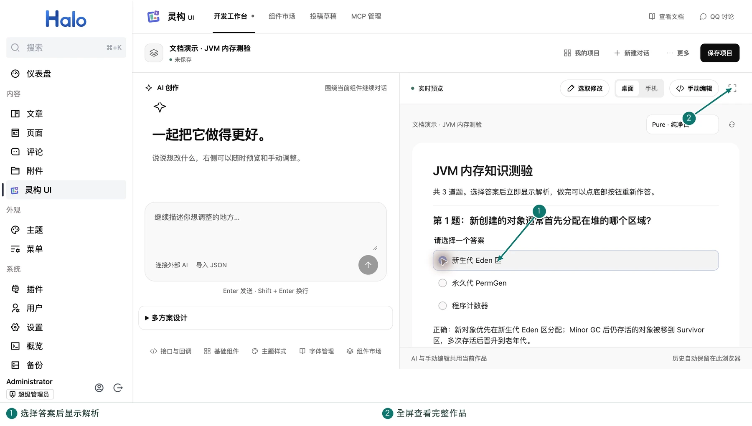Open 主题 in the sidebar
Image resolution: width=752 pixels, height=426 pixels.
[x=66, y=230]
